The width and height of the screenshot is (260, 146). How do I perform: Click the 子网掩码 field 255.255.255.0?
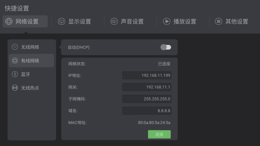tap(147, 99)
